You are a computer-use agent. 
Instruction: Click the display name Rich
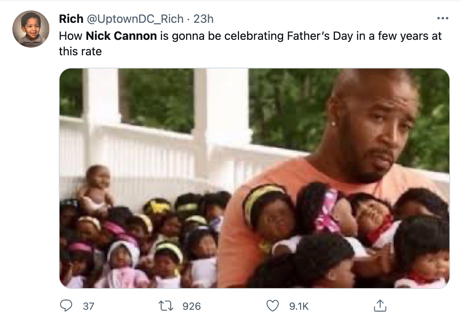71,19
